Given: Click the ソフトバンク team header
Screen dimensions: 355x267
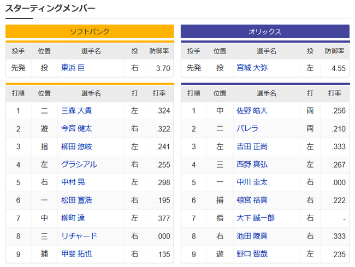Looking at the screenshot, I should click(x=90, y=32).
